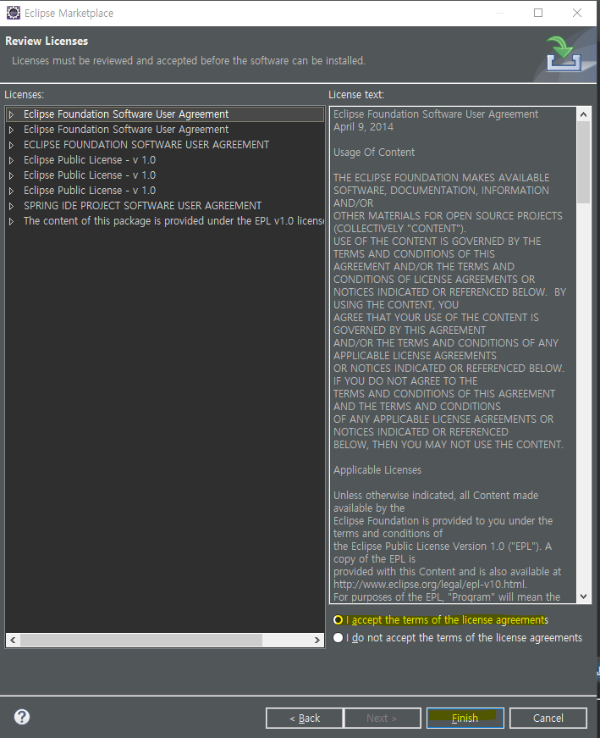Viewport: 600px width, 738px height.
Task: Select 'I accept the terms' radio button
Action: coord(339,620)
